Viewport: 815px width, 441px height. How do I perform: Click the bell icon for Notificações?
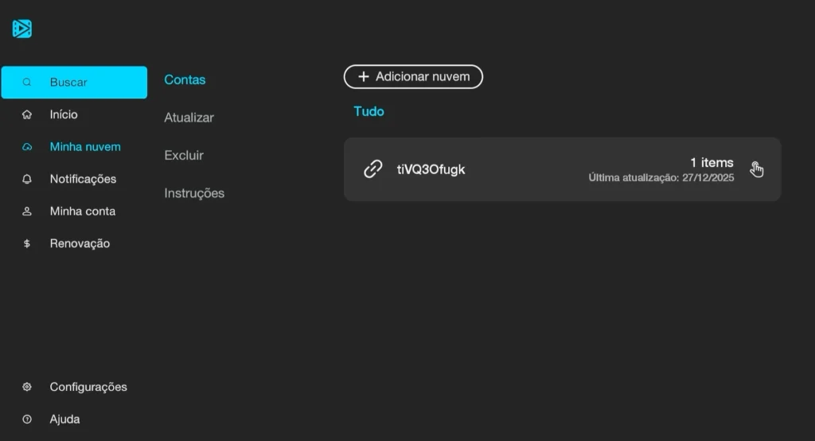(x=27, y=179)
